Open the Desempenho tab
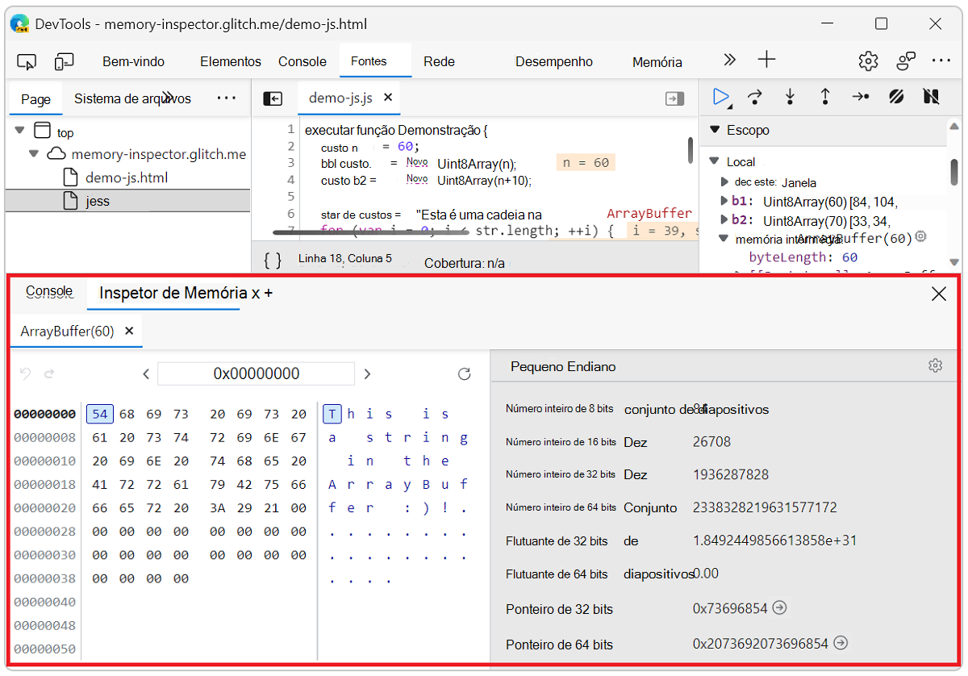The image size is (968, 676). point(554,61)
